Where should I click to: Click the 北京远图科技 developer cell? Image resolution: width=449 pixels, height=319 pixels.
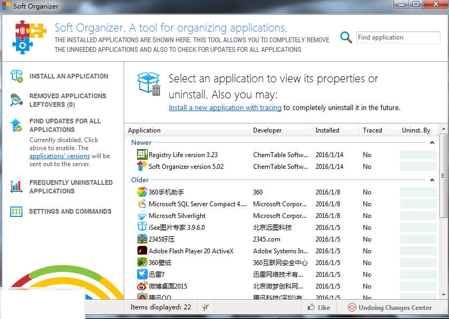pyautogui.click(x=272, y=227)
